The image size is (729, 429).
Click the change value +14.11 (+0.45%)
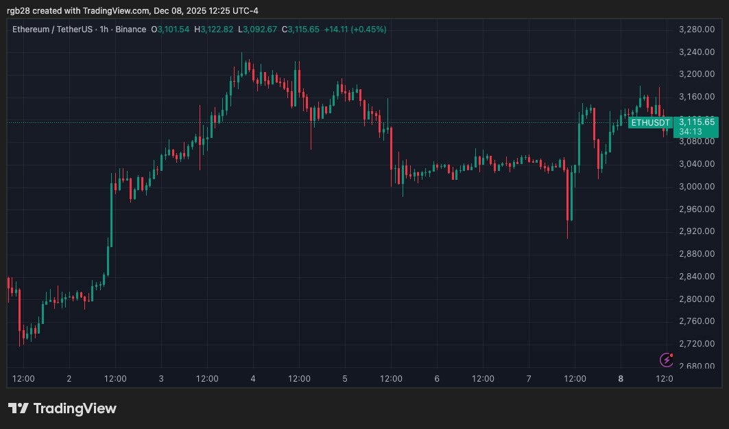coord(355,30)
